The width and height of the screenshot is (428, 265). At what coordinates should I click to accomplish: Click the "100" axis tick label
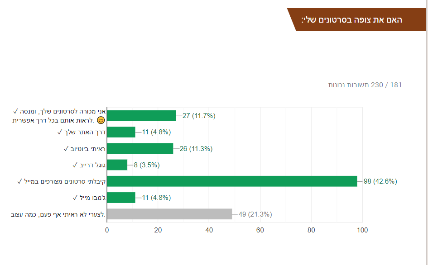coord(362,230)
